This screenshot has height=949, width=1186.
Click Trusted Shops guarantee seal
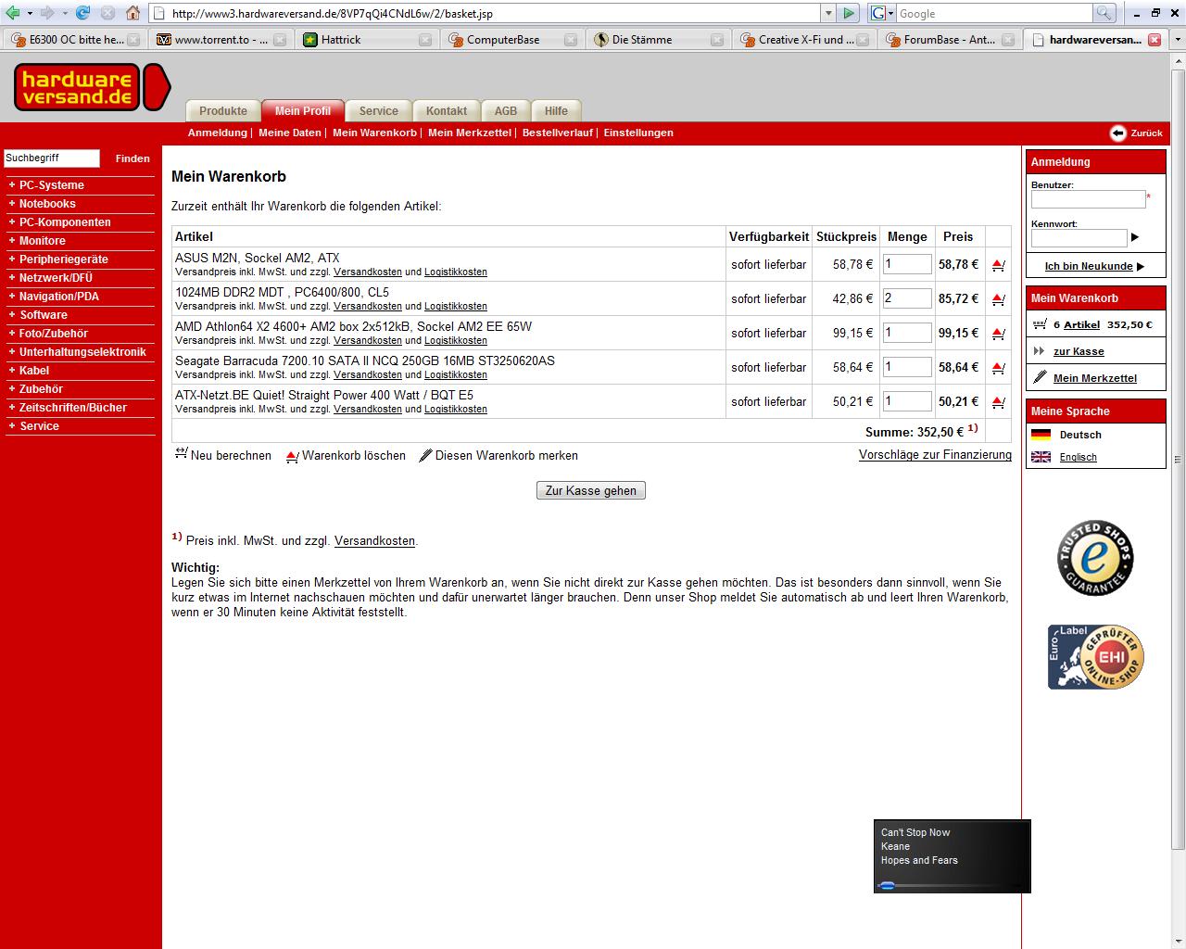point(1095,558)
